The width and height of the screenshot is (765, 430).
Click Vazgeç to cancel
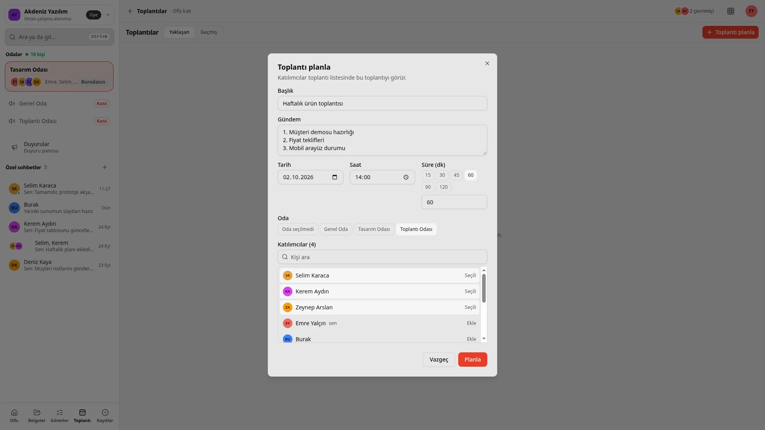pyautogui.click(x=439, y=360)
